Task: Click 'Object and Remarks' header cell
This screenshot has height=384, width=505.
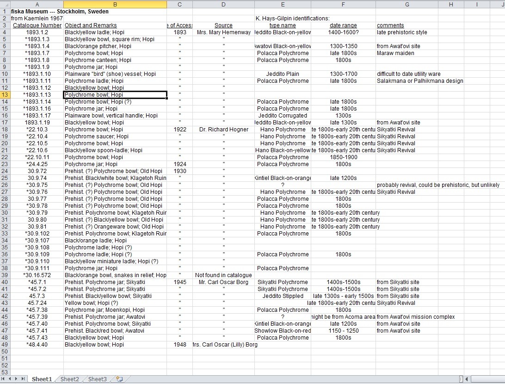Action: pos(115,25)
